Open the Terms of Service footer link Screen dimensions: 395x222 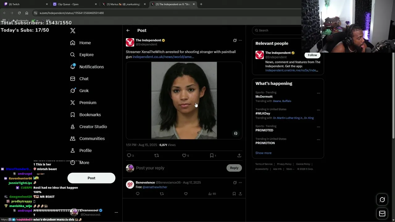coord(264,164)
